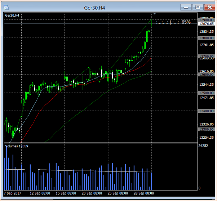Viewport: 217px width, 201px height.
Task: Click the 12544.35 price scale value
Action: 206,85
